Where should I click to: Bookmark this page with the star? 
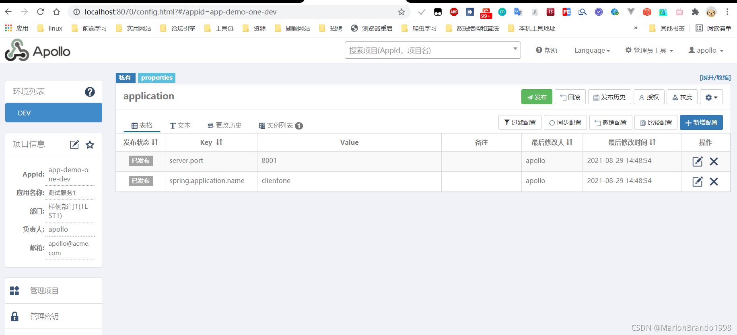(401, 12)
